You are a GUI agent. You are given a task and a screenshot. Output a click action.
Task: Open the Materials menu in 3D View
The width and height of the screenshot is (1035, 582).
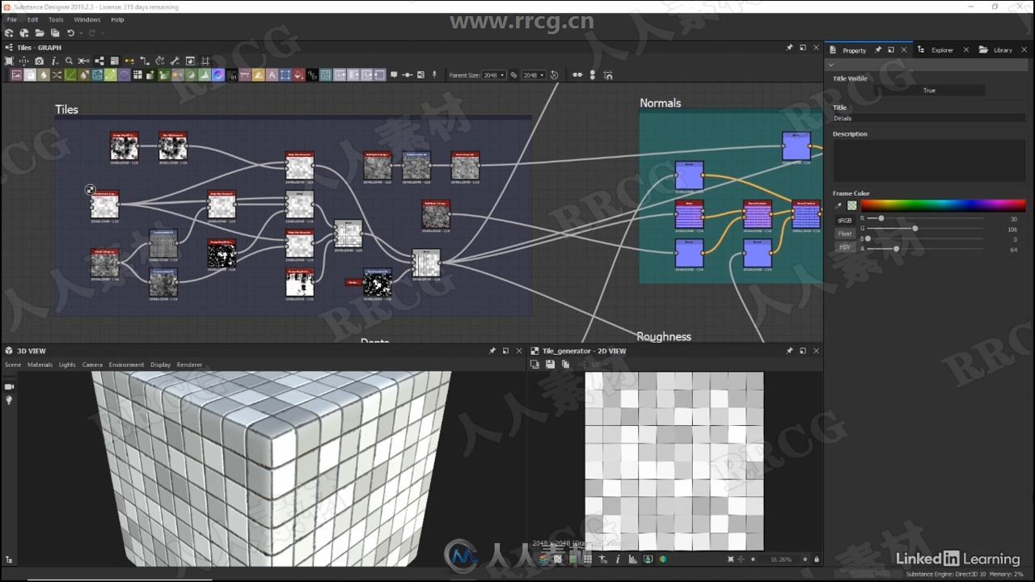pyautogui.click(x=40, y=365)
